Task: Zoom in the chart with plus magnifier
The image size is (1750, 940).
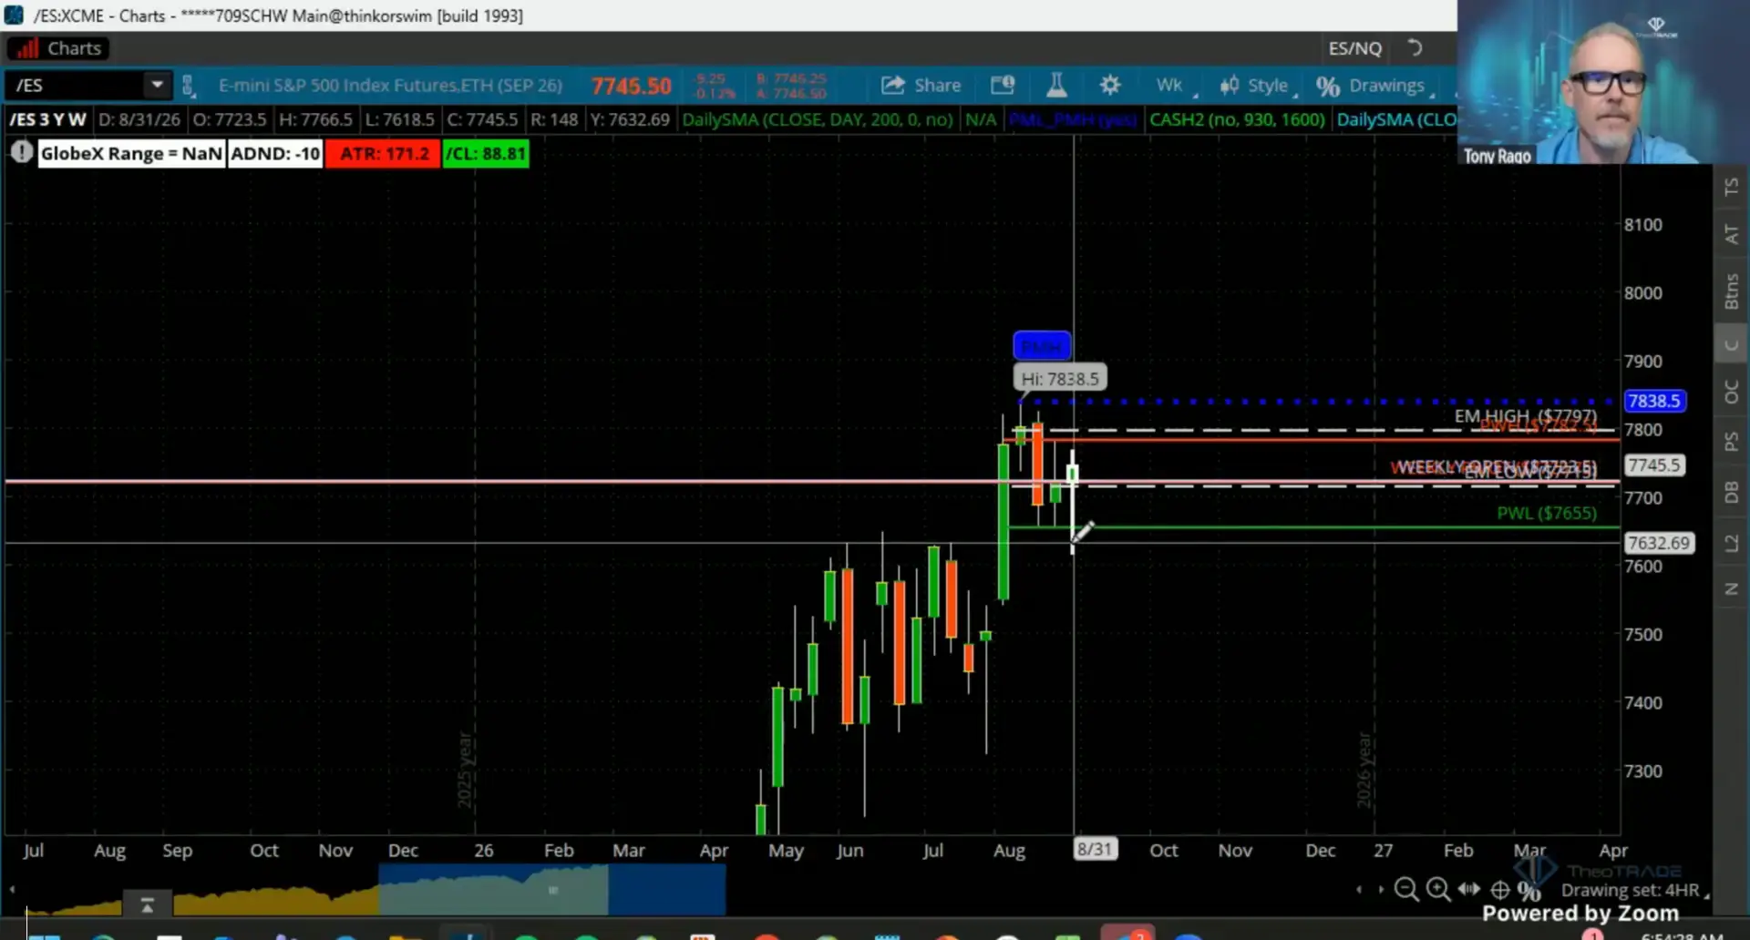Action: [x=1438, y=889]
